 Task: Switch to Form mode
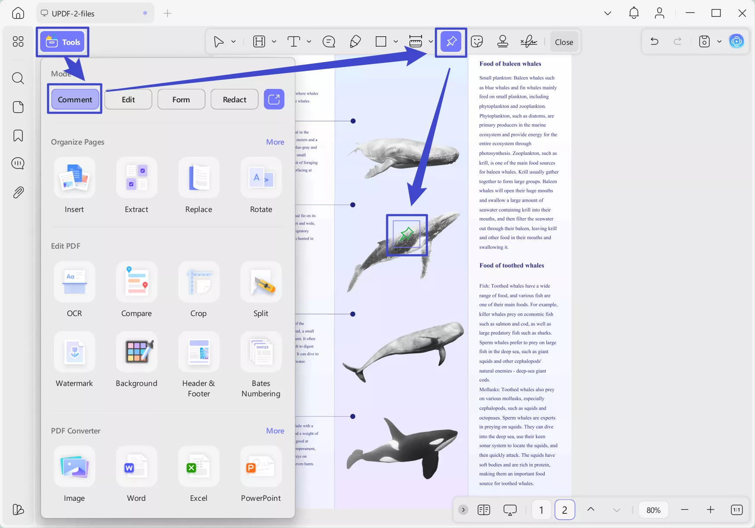(x=181, y=99)
